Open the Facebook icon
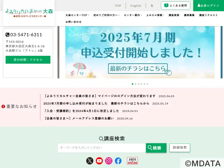The height and width of the screenshot is (168, 224). (118, 161)
